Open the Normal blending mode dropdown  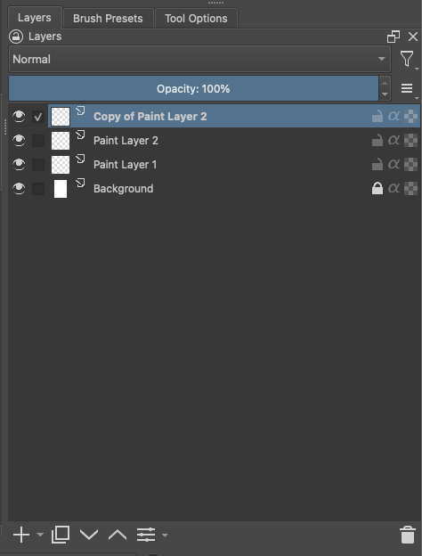199,59
